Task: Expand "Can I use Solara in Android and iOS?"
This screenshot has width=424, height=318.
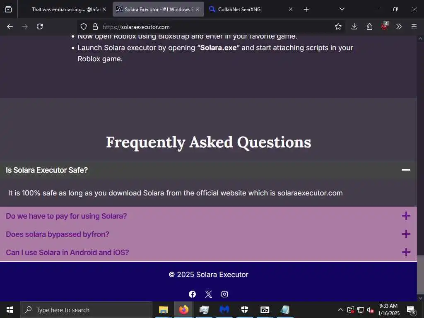Action: [208, 252]
